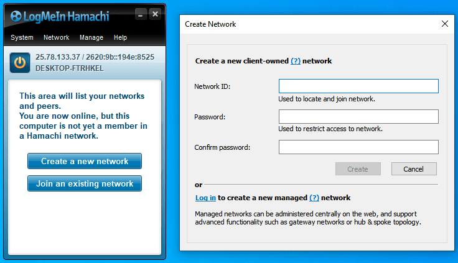458x263 pixels.
Task: Click the Hamachi power button icon
Action: (21, 62)
